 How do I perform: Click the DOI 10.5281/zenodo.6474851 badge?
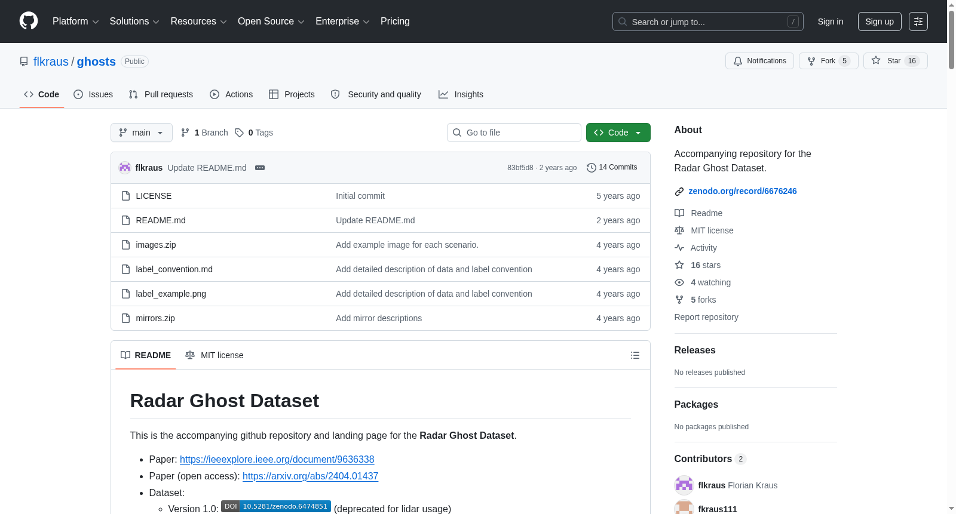pyautogui.click(x=276, y=506)
